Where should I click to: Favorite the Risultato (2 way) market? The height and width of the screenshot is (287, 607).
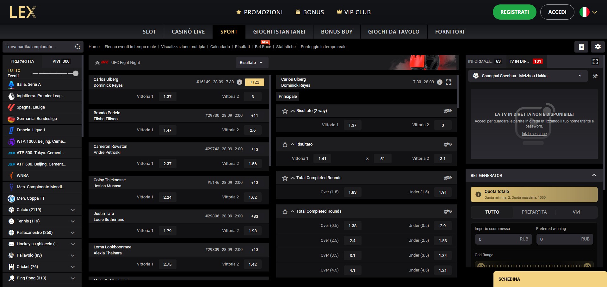click(x=285, y=111)
